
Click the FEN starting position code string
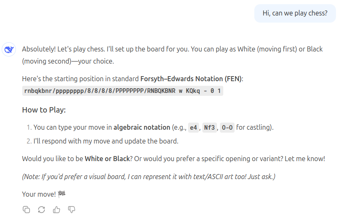point(122,91)
